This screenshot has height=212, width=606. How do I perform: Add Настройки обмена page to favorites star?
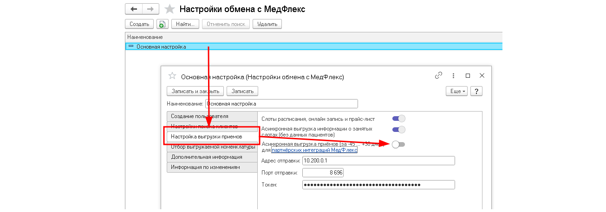pos(170,9)
